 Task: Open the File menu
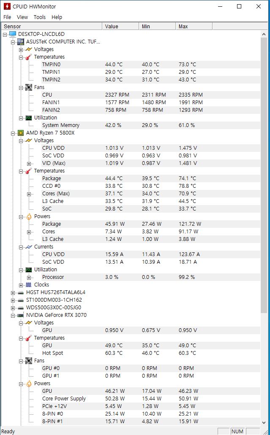[7, 17]
